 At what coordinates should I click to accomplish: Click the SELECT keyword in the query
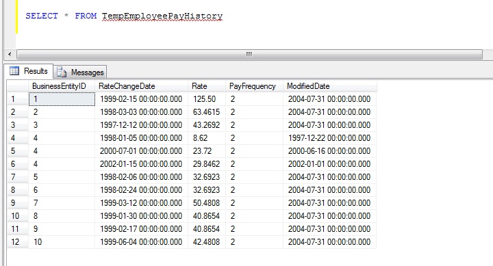tap(42, 16)
